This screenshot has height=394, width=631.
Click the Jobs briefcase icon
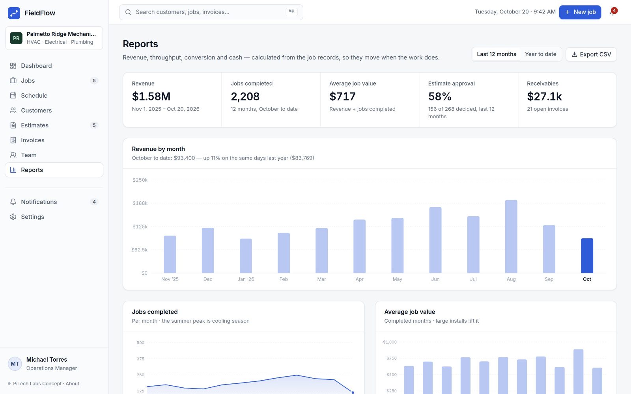[x=13, y=80]
